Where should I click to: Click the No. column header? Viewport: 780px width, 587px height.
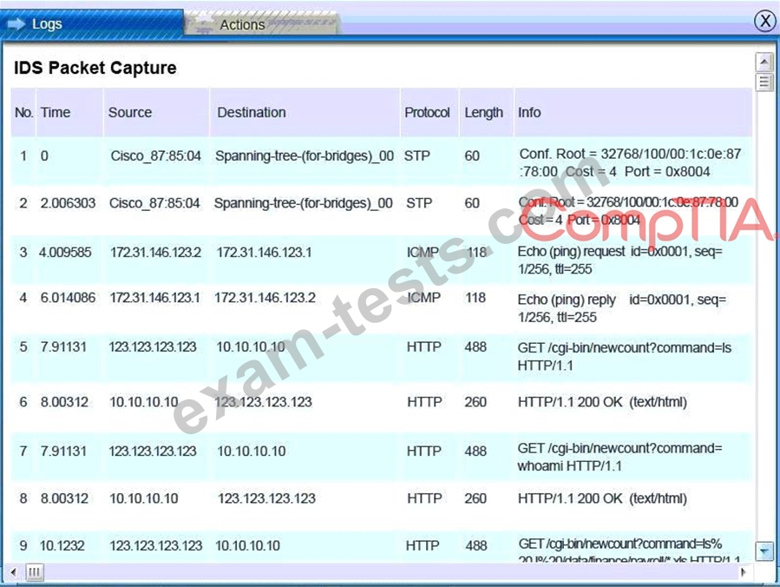23,113
